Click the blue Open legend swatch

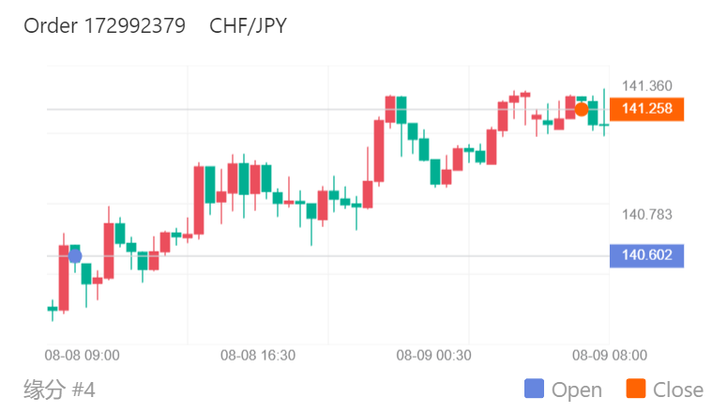[534, 390]
